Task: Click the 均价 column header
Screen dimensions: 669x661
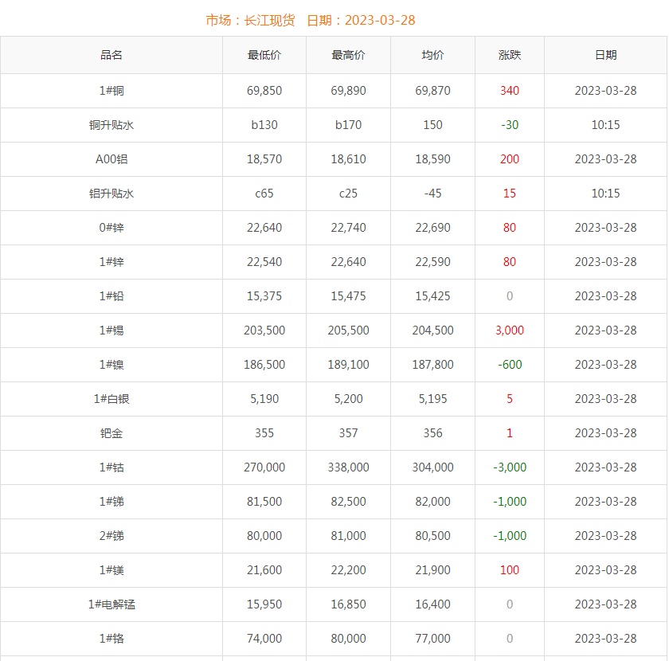Action: pos(432,55)
